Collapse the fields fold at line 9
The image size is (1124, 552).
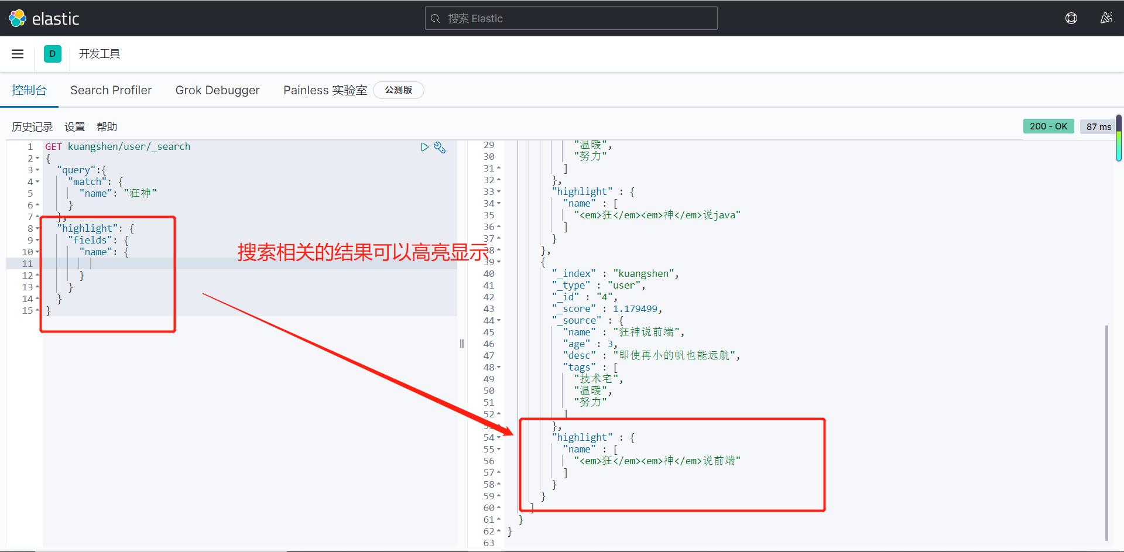(x=37, y=241)
